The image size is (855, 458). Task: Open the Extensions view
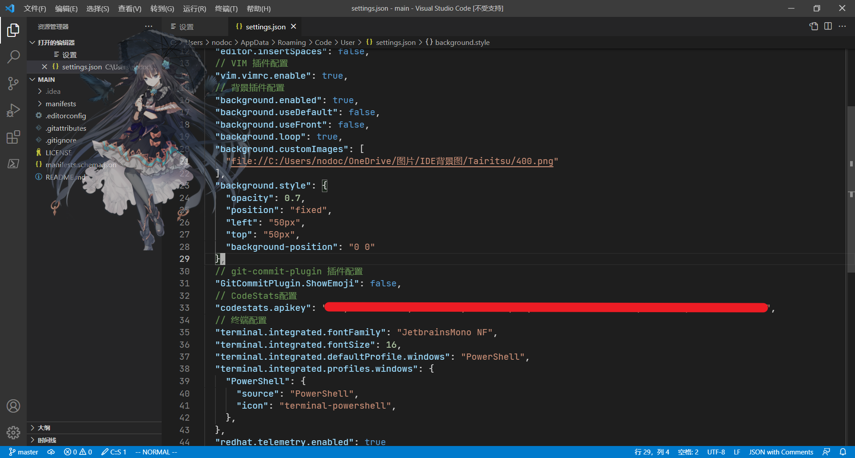pos(13,137)
